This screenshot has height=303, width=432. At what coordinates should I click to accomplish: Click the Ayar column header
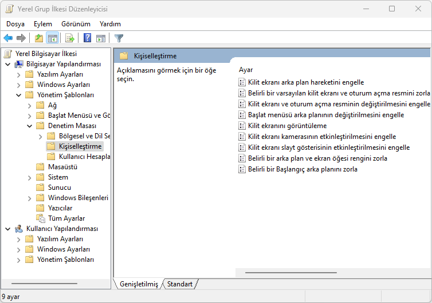(x=246, y=70)
